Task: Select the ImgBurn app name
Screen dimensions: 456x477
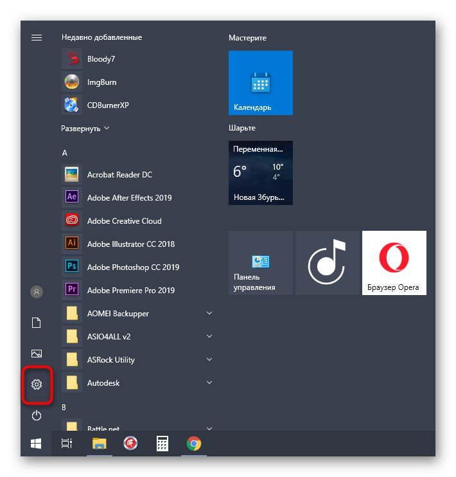Action: (x=102, y=82)
